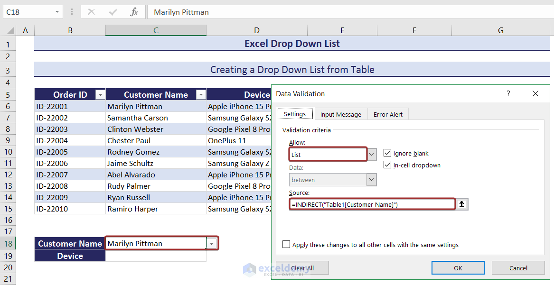The image size is (554, 285).
Task: Click the Insert Function fx icon
Action: (x=134, y=12)
